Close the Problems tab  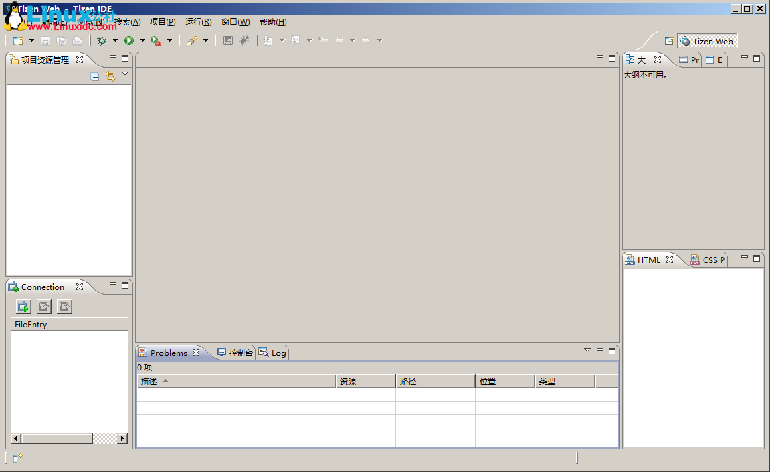(x=196, y=353)
